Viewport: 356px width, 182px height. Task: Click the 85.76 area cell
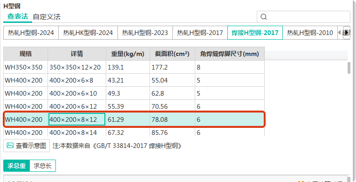(x=172, y=132)
